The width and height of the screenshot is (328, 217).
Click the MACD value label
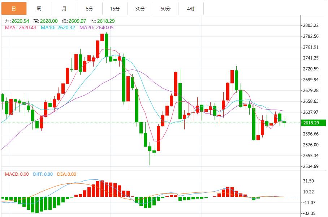point(17,174)
